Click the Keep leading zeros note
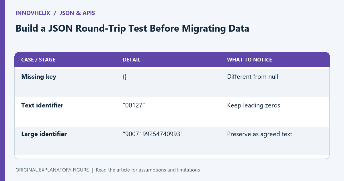The image size is (344, 181). pos(253,105)
